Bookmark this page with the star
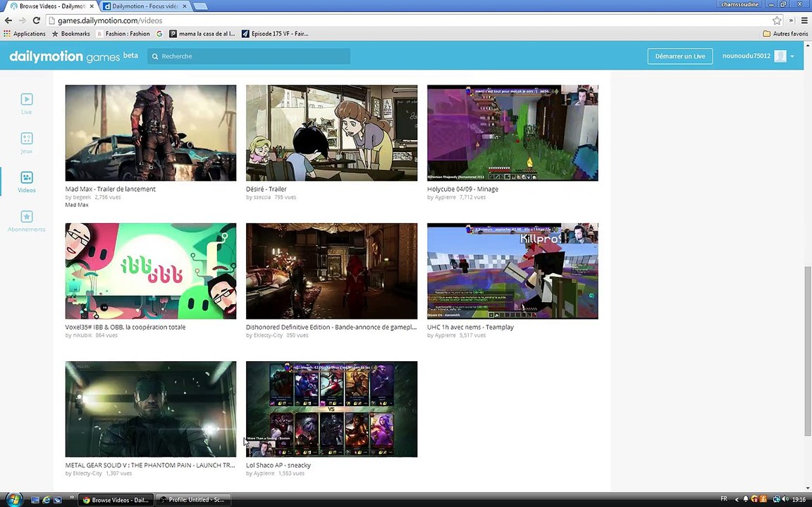This screenshot has height=507, width=812. 777,20
